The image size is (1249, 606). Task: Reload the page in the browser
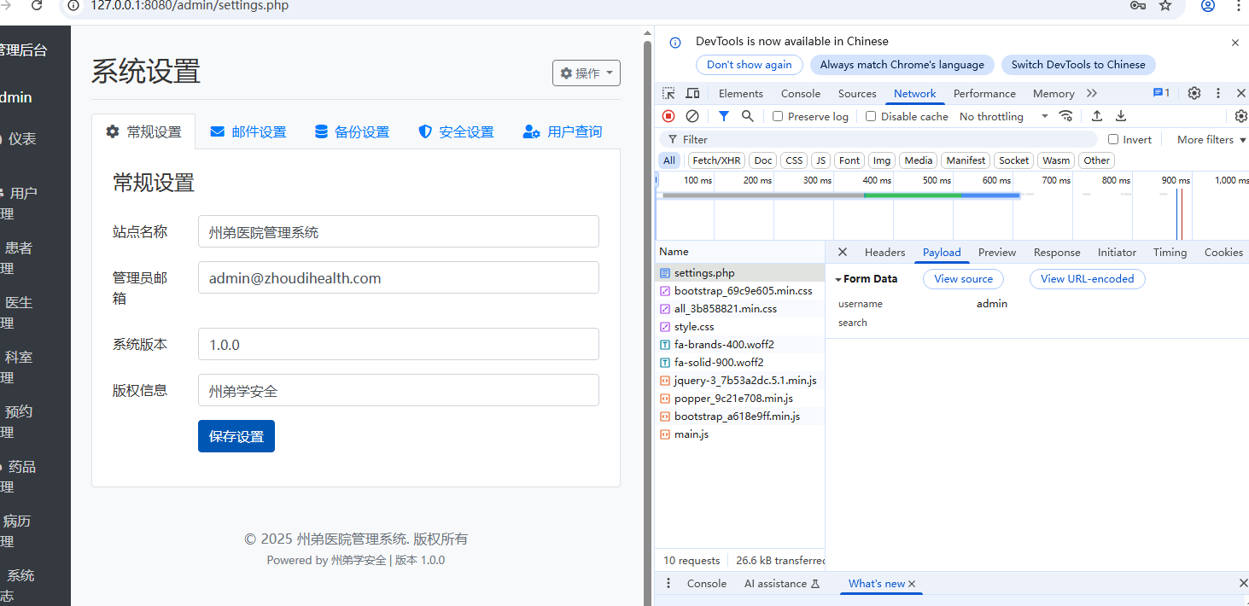pyautogui.click(x=36, y=5)
